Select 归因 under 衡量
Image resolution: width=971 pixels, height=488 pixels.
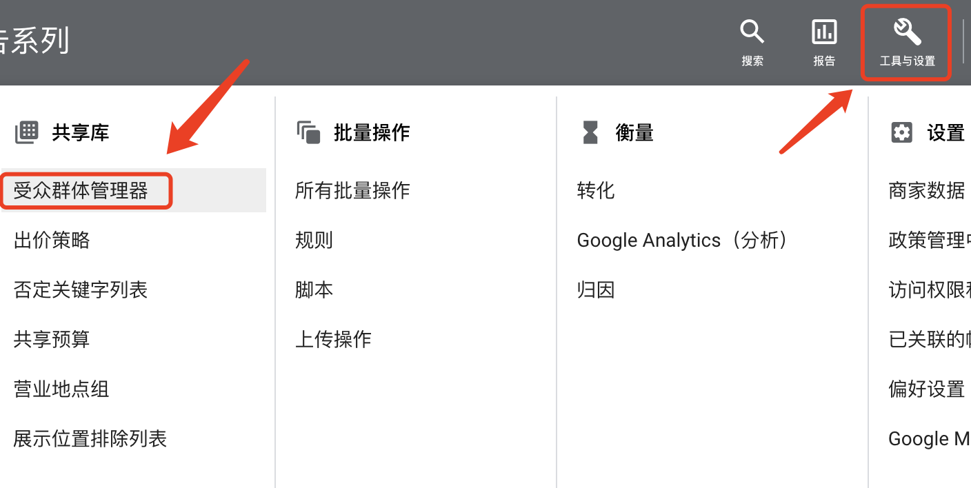[595, 289]
